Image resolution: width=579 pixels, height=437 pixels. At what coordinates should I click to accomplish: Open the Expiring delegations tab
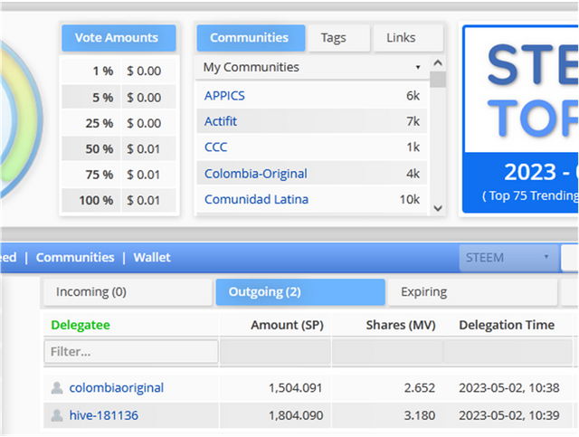pyautogui.click(x=472, y=292)
